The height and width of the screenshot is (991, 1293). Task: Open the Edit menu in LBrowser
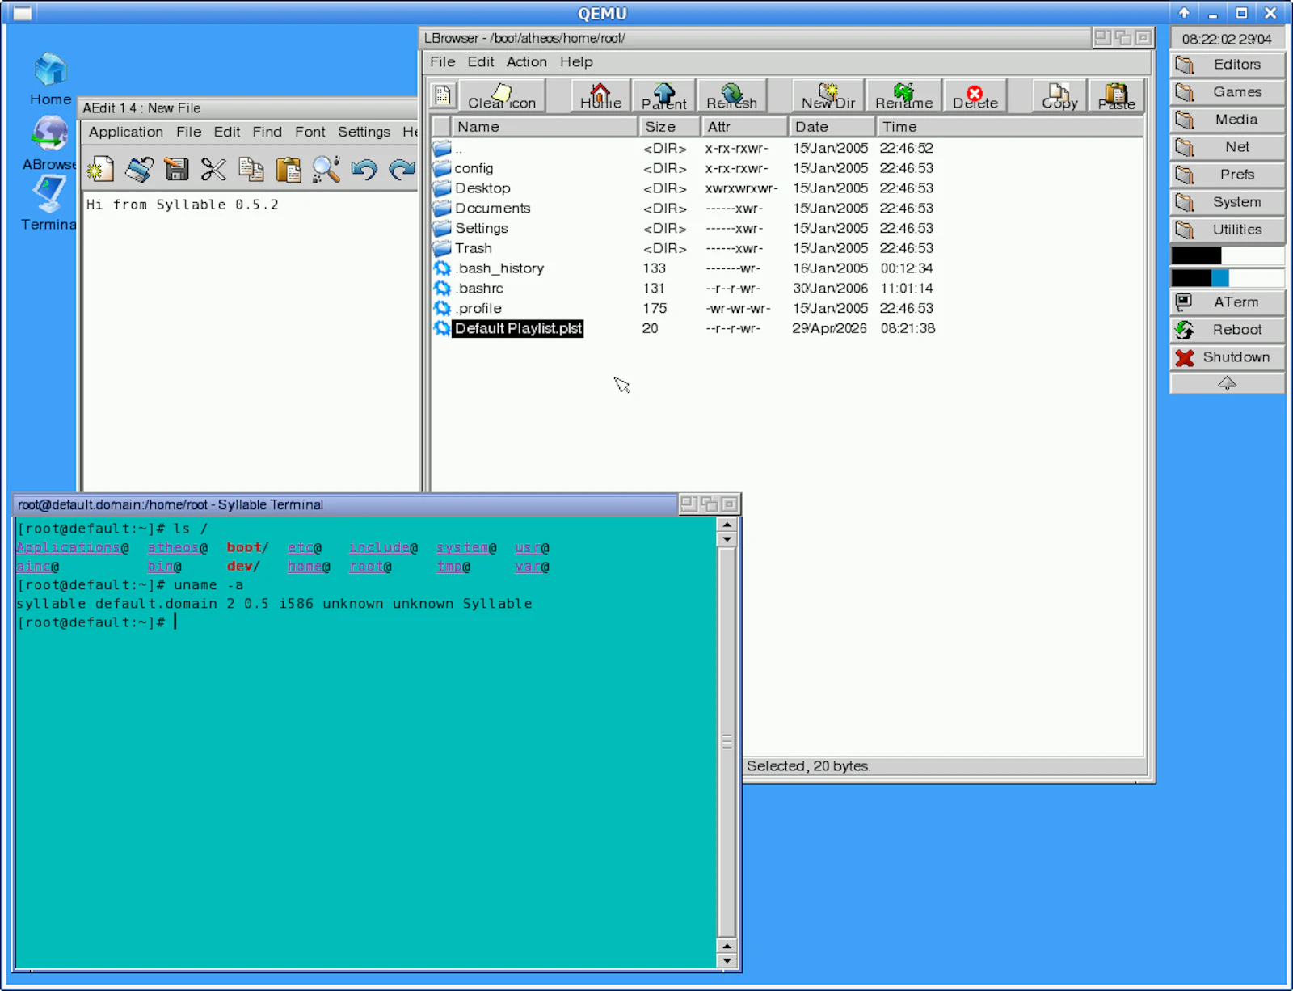480,62
